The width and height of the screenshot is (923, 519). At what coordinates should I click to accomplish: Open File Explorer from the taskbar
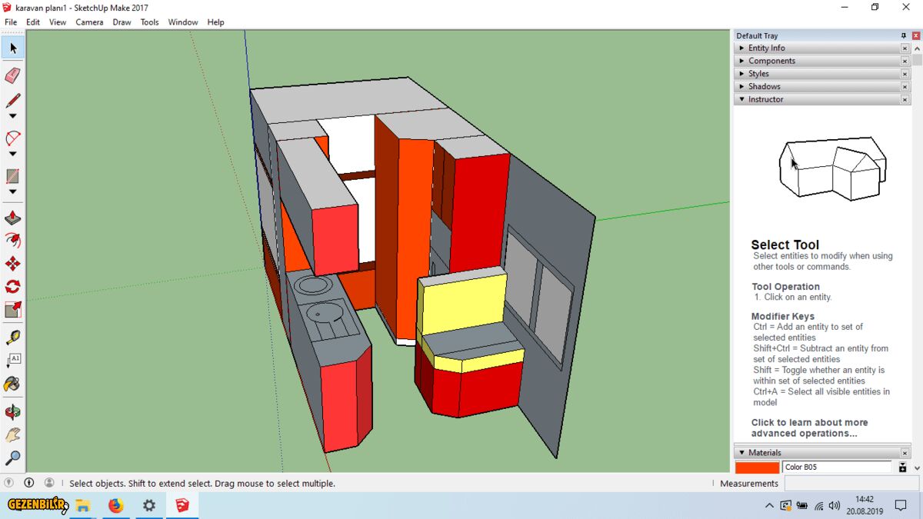[x=82, y=505]
